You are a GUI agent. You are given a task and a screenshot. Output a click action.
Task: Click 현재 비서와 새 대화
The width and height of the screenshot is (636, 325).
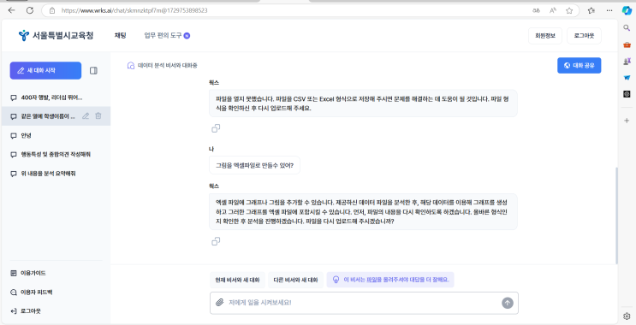237,280
